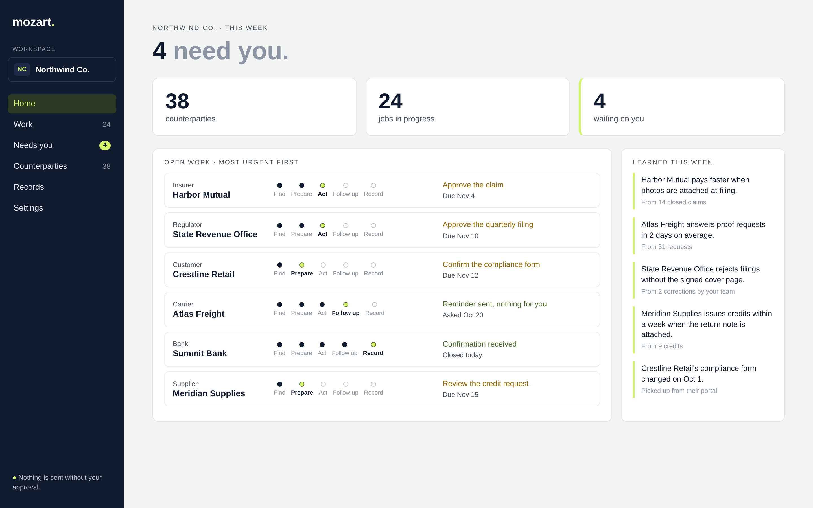Image resolution: width=813 pixels, height=508 pixels.
Task: Open the 24 jobs in progress card
Action: click(467, 107)
